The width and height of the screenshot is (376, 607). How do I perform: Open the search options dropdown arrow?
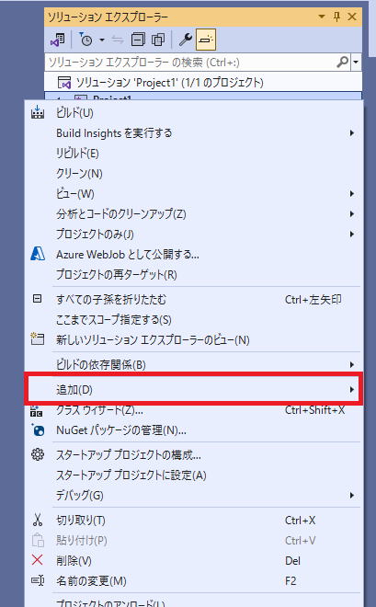[356, 62]
